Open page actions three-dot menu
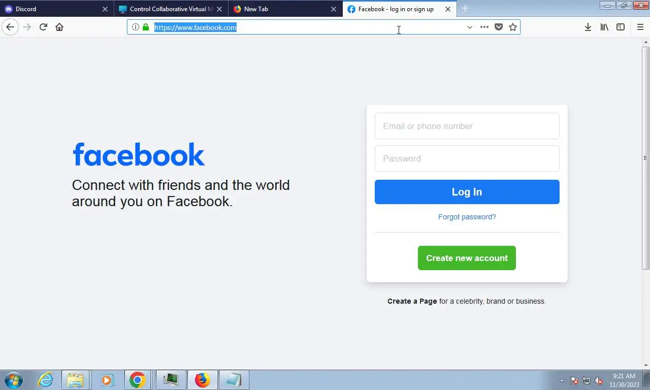Image resolution: width=650 pixels, height=390 pixels. 484,27
